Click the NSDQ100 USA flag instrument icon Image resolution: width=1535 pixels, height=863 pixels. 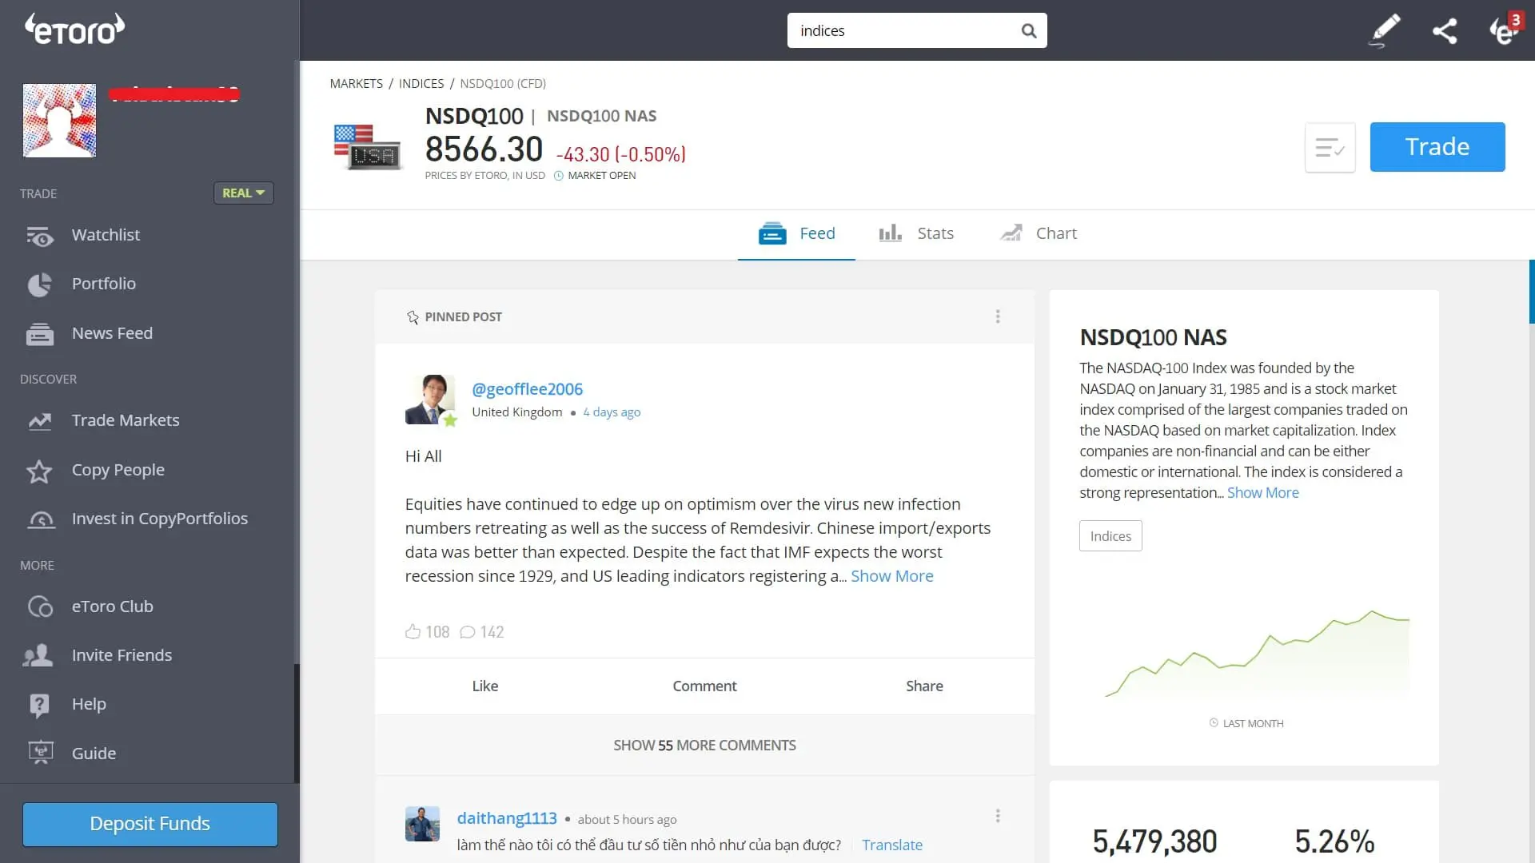tap(367, 147)
